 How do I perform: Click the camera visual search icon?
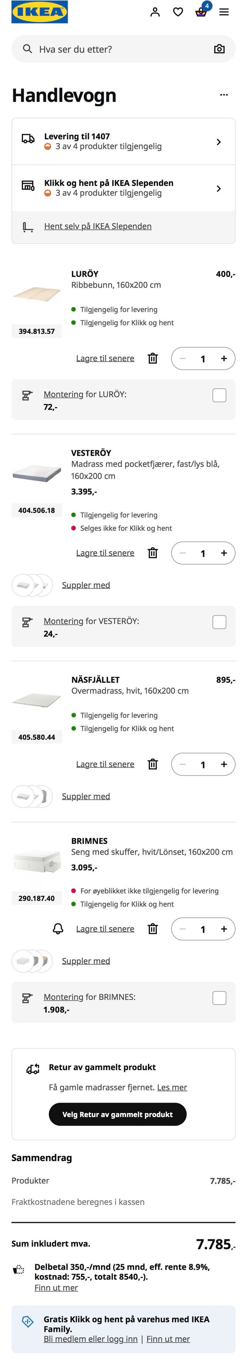[x=219, y=49]
